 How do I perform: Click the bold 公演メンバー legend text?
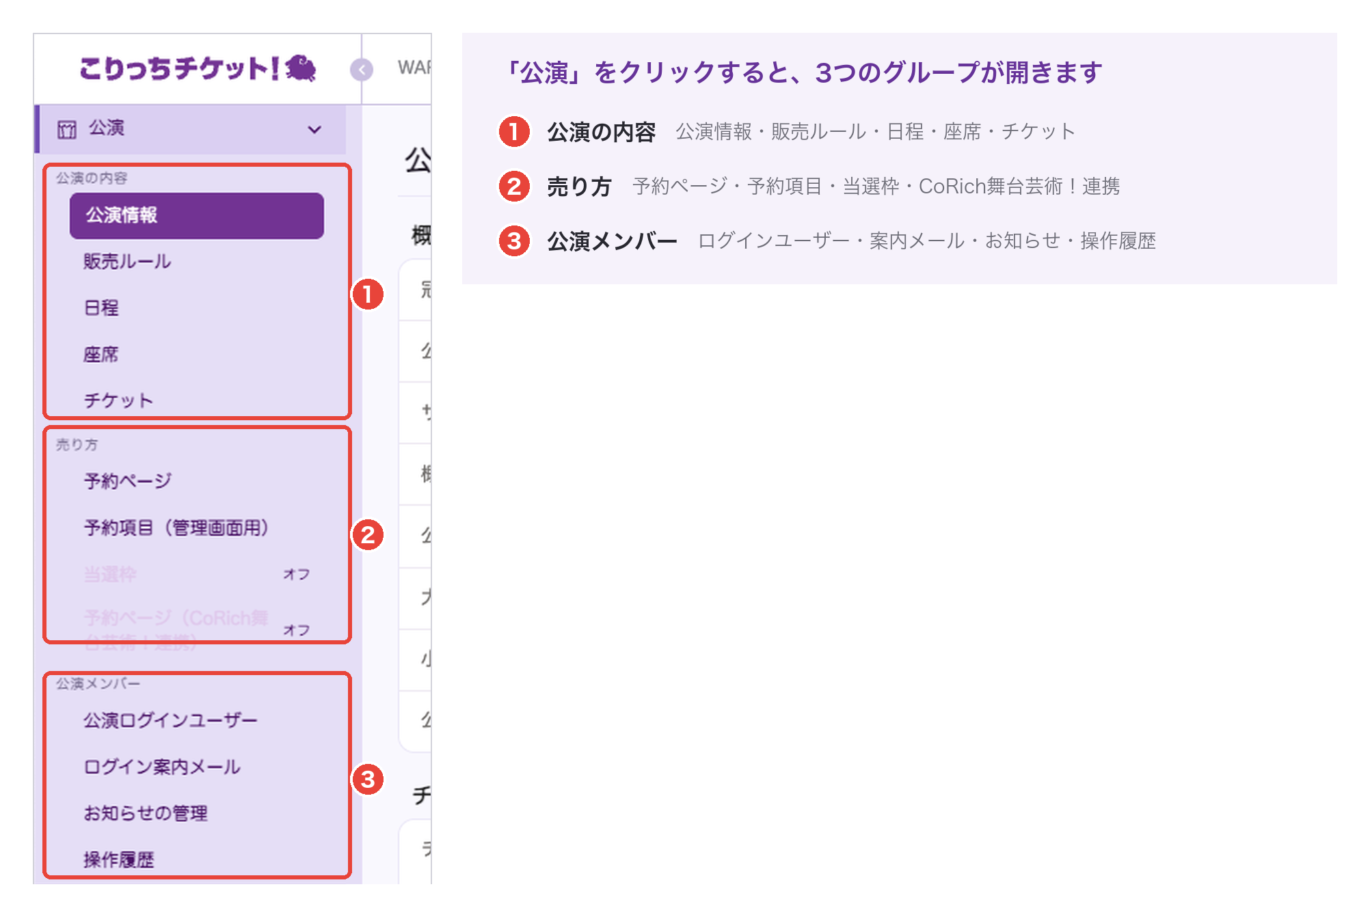click(x=612, y=241)
